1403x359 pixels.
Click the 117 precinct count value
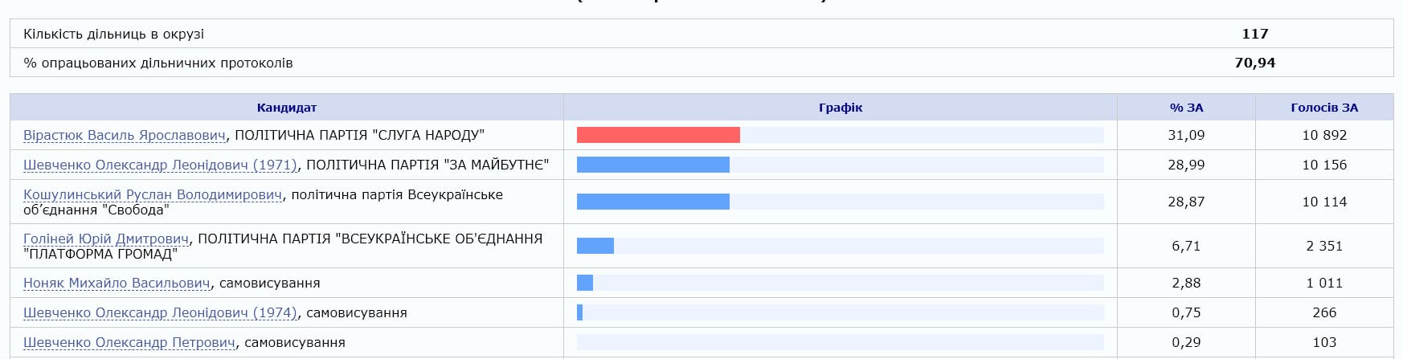pos(1254,34)
